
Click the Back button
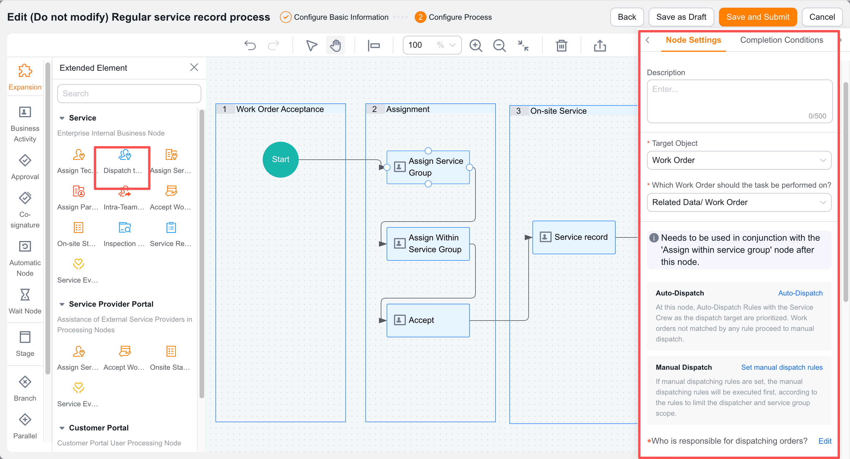pyautogui.click(x=627, y=17)
